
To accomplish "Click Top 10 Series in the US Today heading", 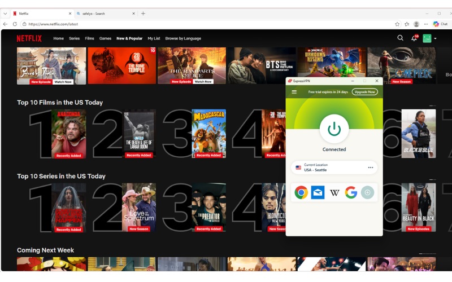I will coord(61,176).
